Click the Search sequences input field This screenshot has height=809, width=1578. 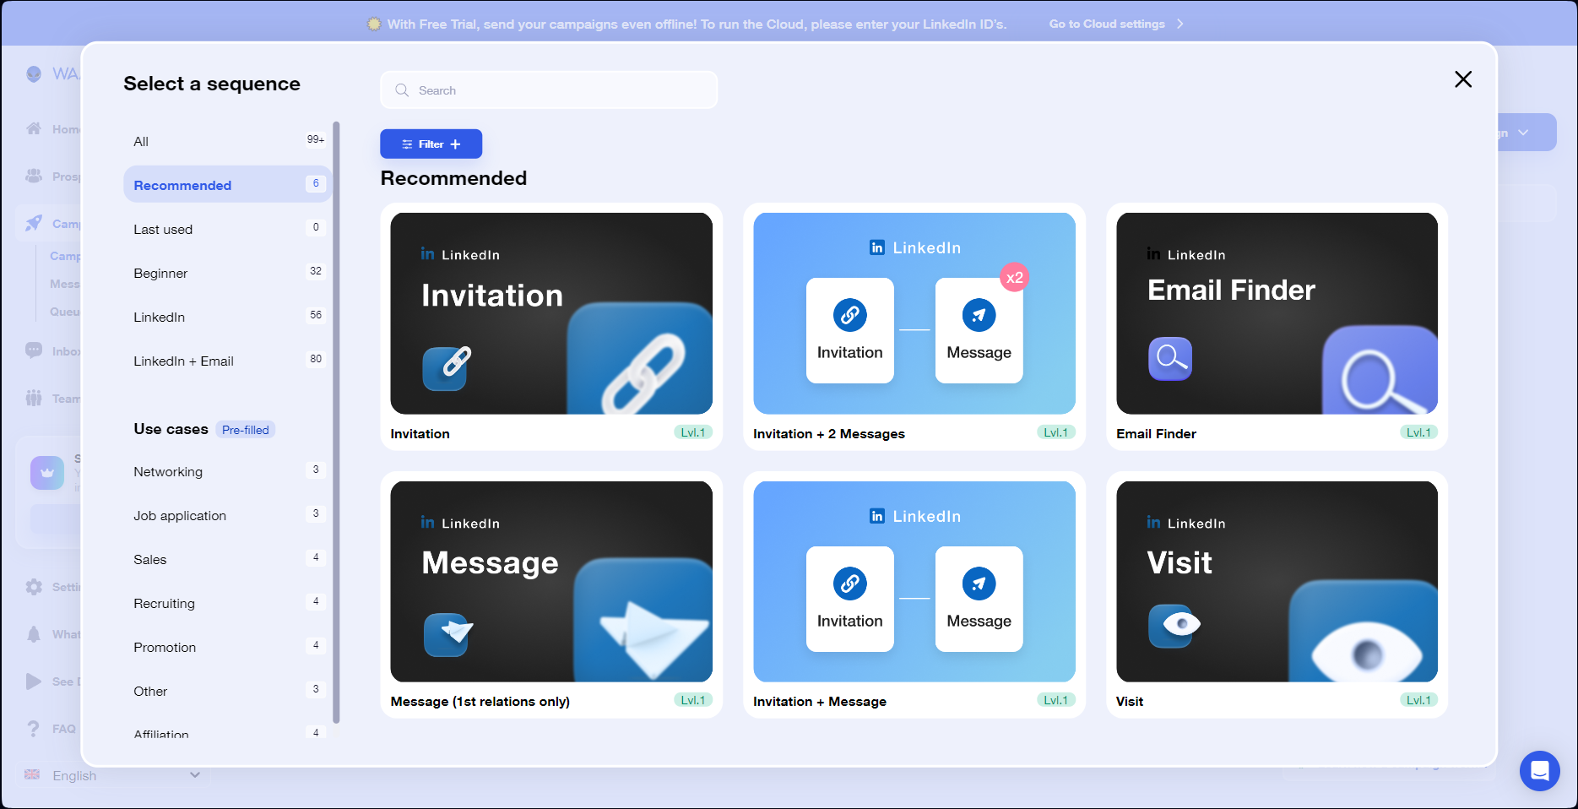pos(549,90)
